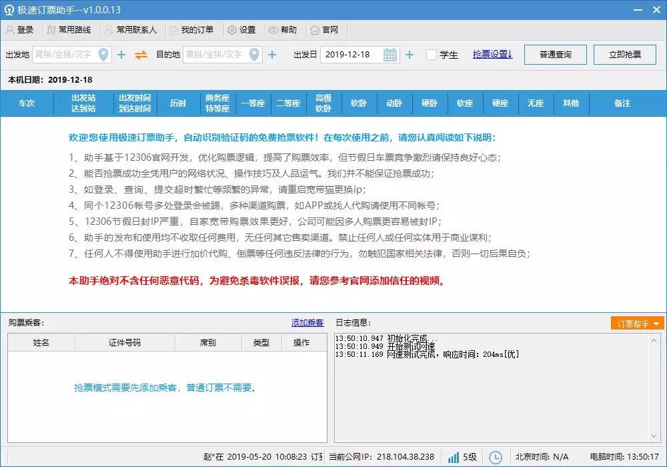This screenshot has width=667, height=467.
Task: Start ticket grabbing with 立即抢票
Action: pos(624,55)
